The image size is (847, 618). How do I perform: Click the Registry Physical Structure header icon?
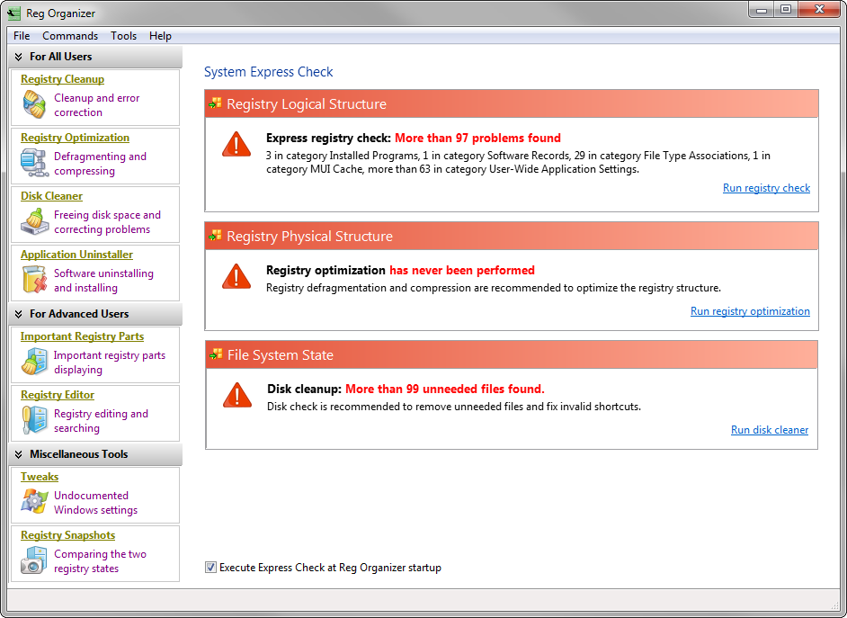coord(216,236)
